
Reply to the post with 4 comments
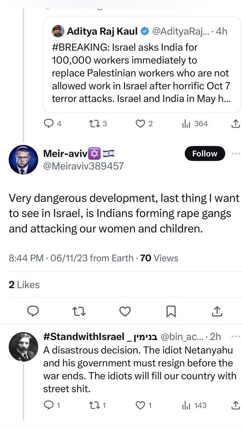49,124
